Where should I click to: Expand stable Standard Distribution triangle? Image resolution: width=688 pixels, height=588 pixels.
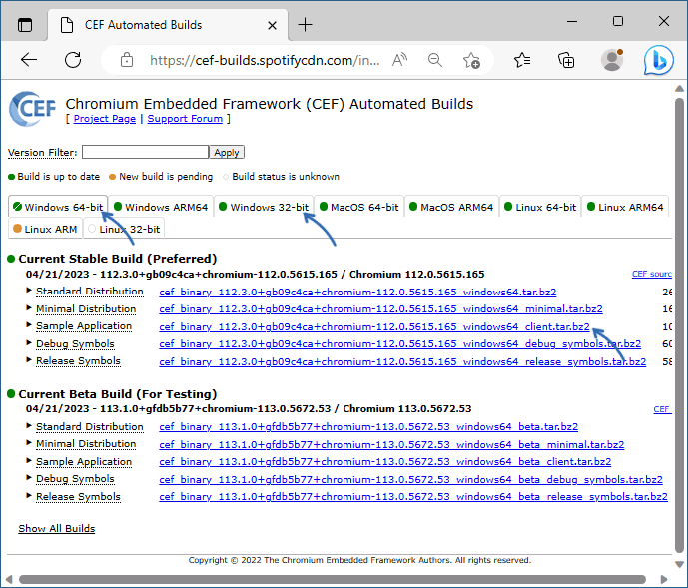[x=29, y=291]
